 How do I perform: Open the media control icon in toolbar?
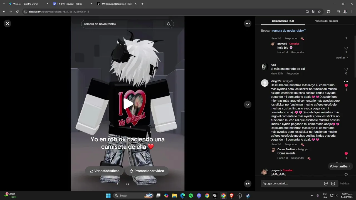338,12
